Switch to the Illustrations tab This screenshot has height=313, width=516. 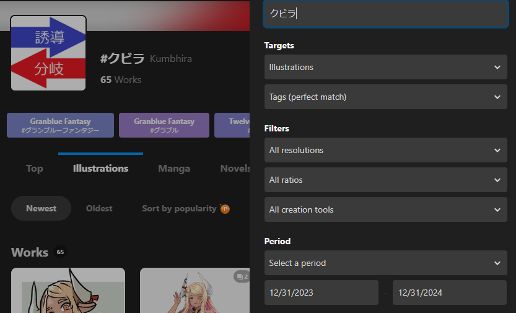click(101, 169)
